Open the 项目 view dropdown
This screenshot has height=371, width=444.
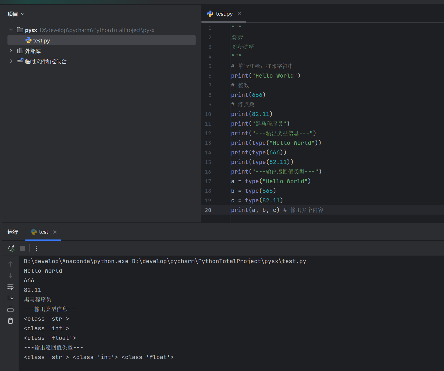[x=16, y=14]
